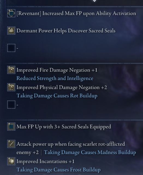The width and height of the screenshot is (143, 175).
Task: Select the empty effect slot in first relic
Action: [11, 48]
